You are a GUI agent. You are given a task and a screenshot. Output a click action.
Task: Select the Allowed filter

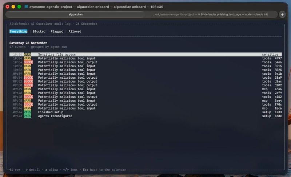click(75, 31)
